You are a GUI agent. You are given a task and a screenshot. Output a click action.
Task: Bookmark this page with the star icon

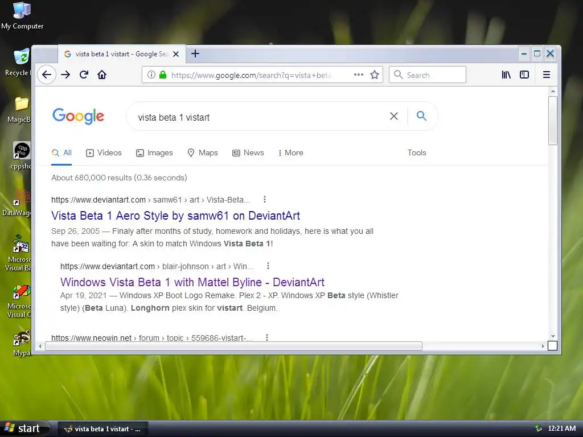pyautogui.click(x=375, y=75)
